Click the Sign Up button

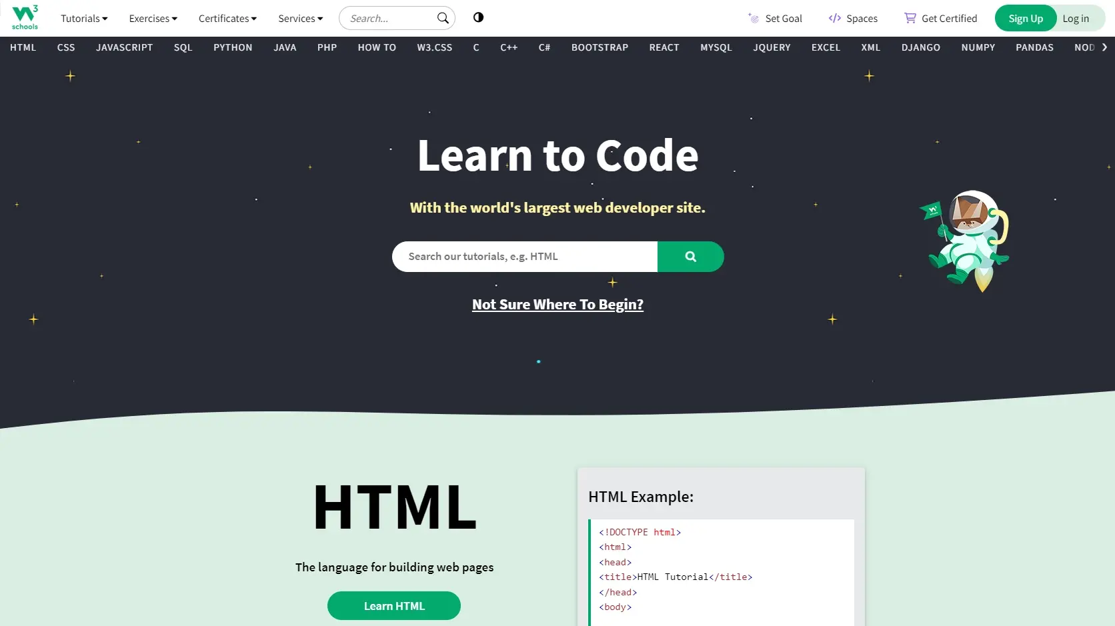coord(1026,18)
